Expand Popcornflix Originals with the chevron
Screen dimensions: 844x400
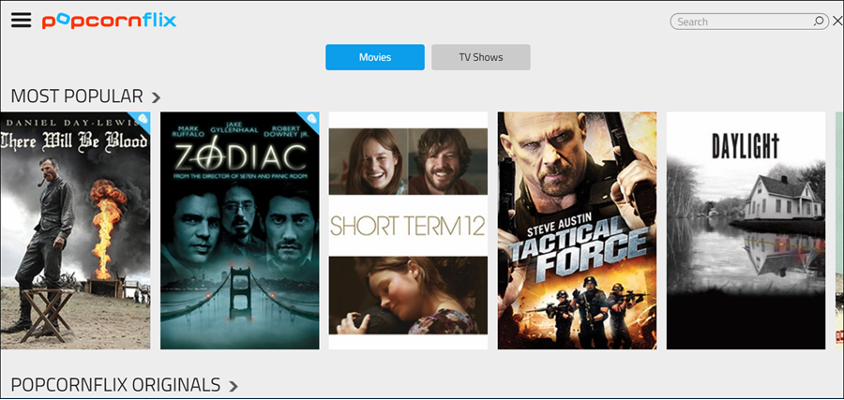[234, 386]
